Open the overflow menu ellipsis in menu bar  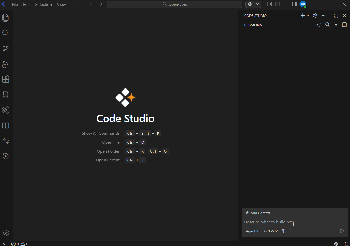[74, 4]
